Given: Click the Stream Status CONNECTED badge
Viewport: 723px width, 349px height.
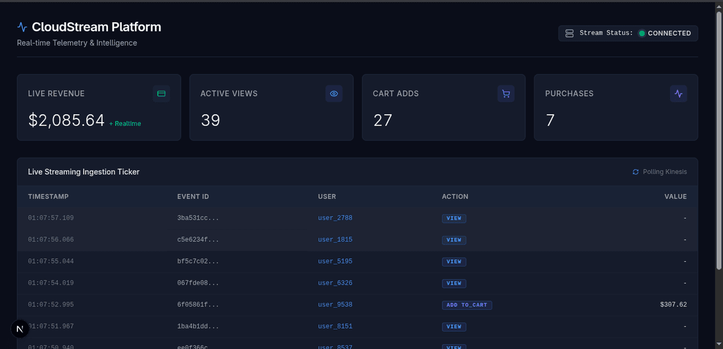Looking at the screenshot, I should (628, 33).
